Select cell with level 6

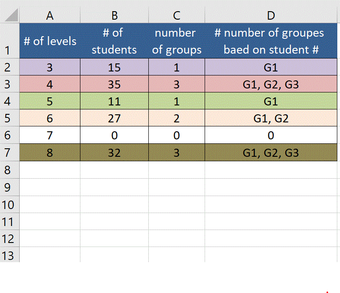[50, 118]
